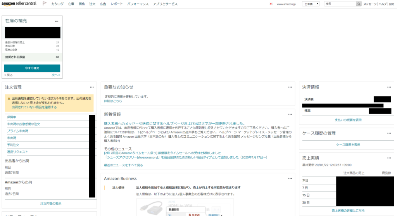The width and height of the screenshot is (397, 216).
Task: Open the アプリとサービス menu
Action: pos(165,4)
